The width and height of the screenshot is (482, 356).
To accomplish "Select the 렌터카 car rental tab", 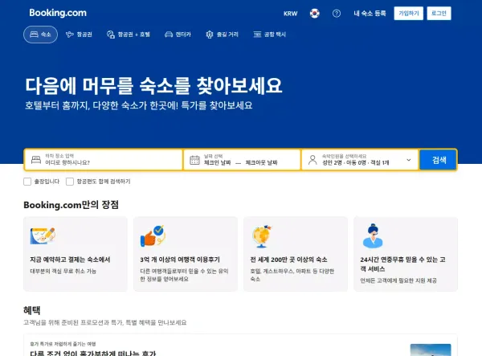I will coord(178,35).
